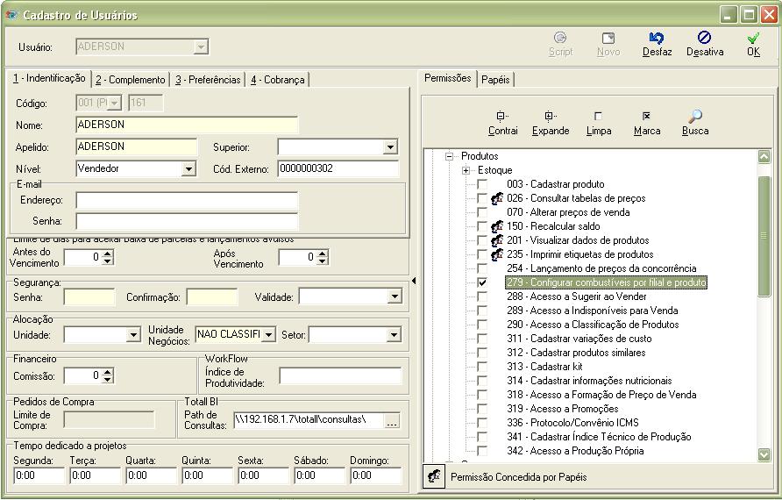Screen dimensions: 782x500
Task: Open the Papéis tab
Action: point(495,80)
